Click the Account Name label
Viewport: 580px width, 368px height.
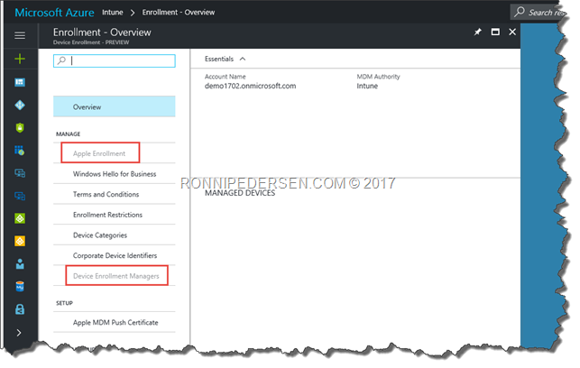coord(225,77)
